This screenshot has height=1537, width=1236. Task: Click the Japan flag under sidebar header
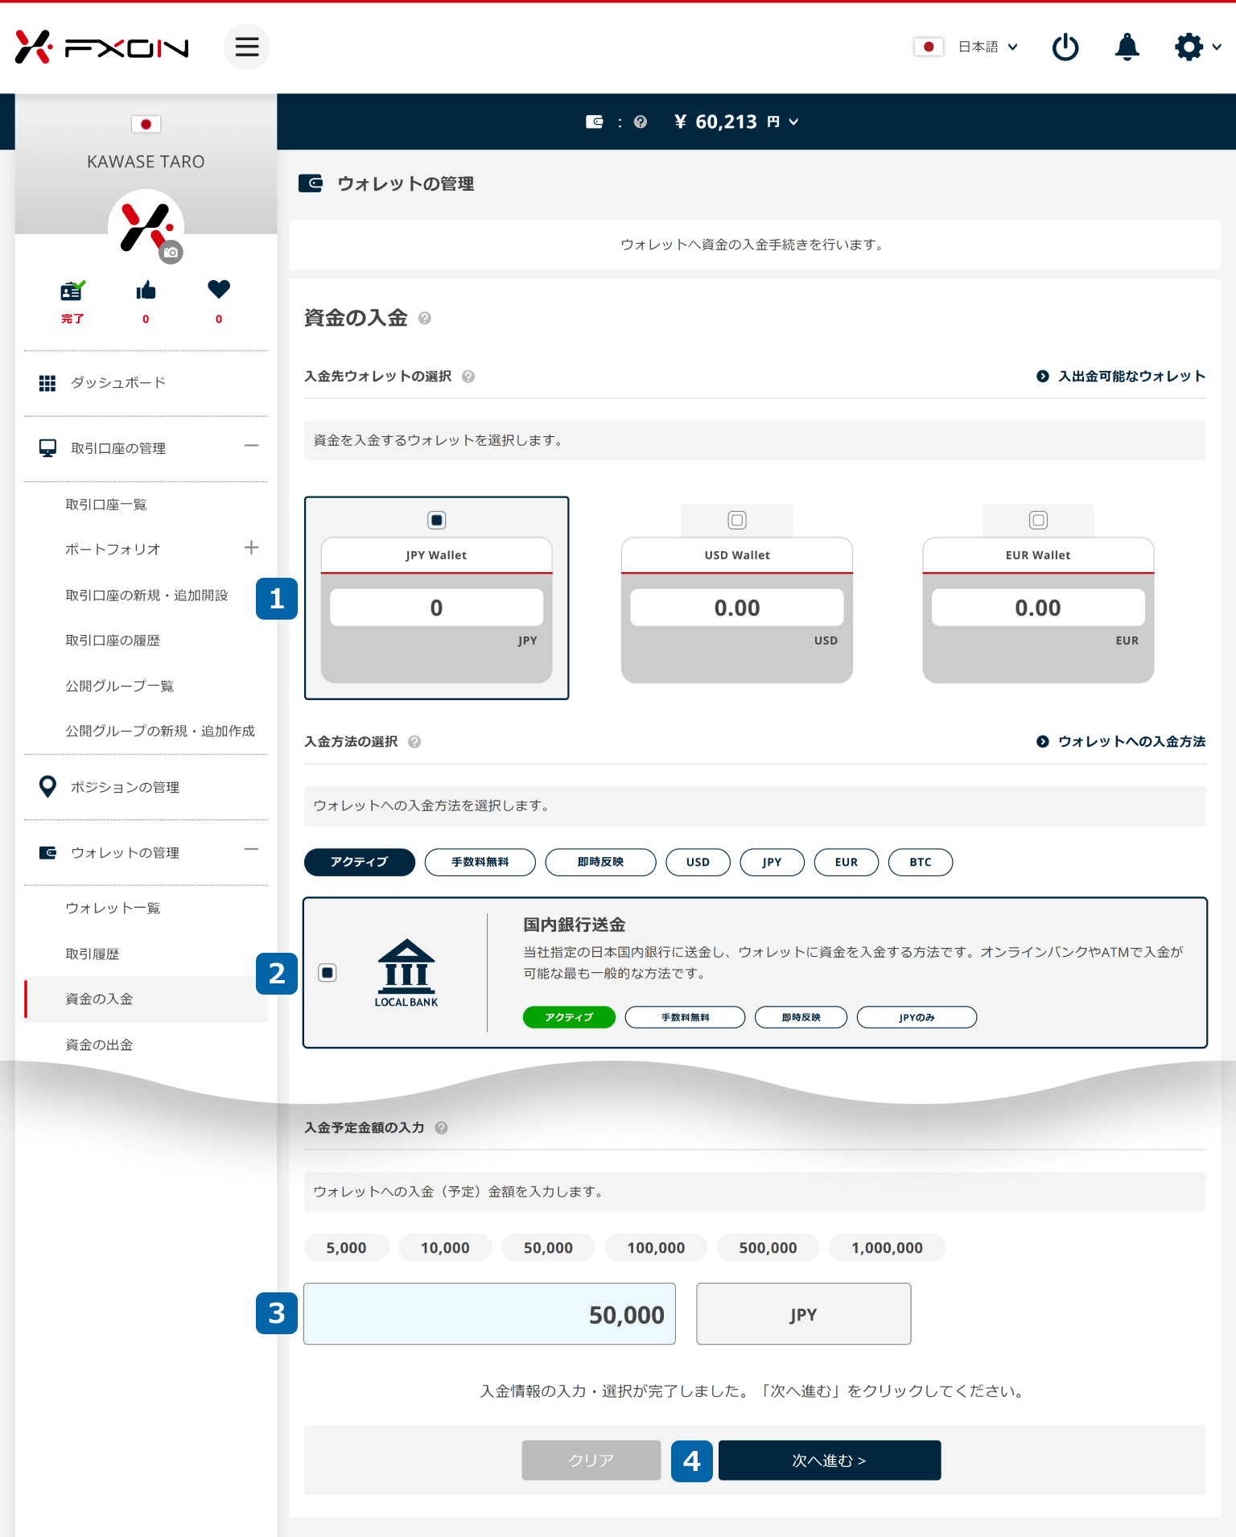click(146, 124)
